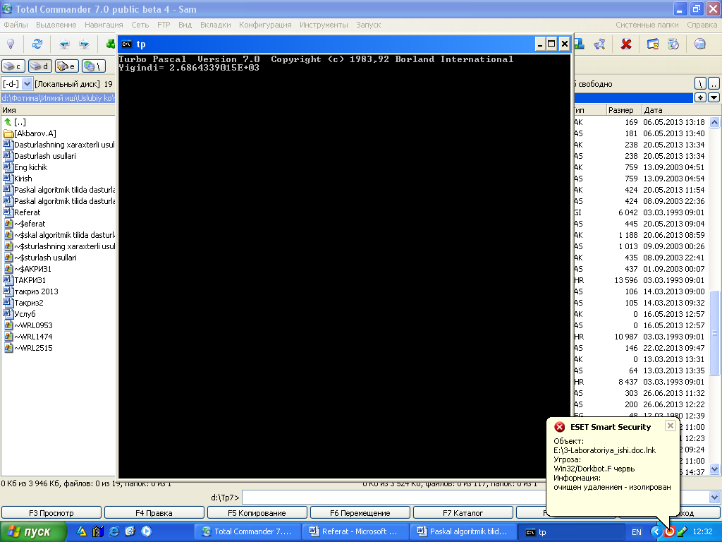The height and width of the screenshot is (542, 722).
Task: Click the red X toolbar icon
Action: (625, 44)
